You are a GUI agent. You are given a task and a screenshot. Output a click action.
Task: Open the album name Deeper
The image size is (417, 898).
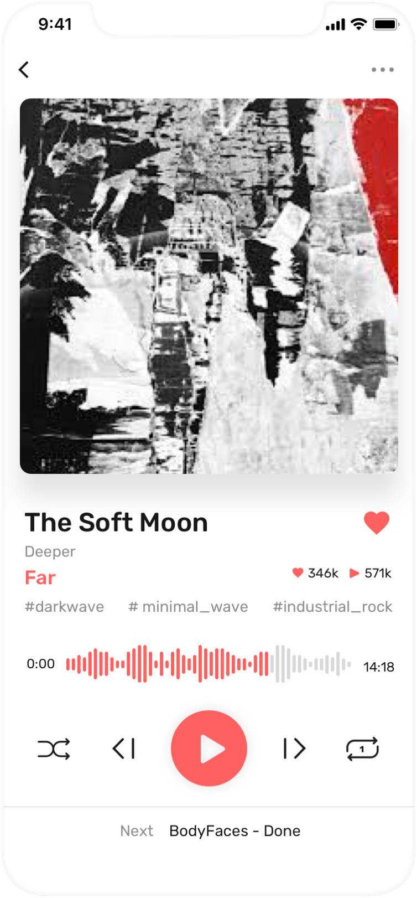click(50, 551)
